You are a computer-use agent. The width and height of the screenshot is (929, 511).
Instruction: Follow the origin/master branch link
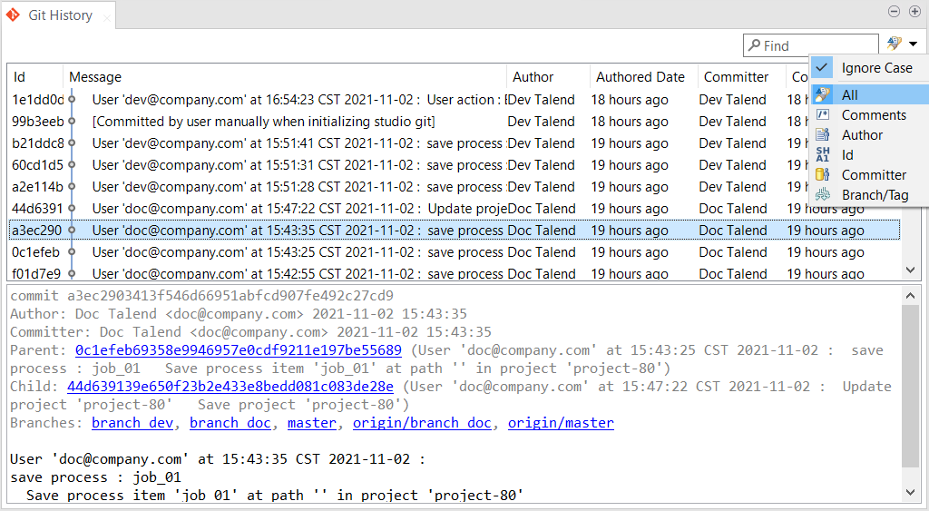point(560,423)
